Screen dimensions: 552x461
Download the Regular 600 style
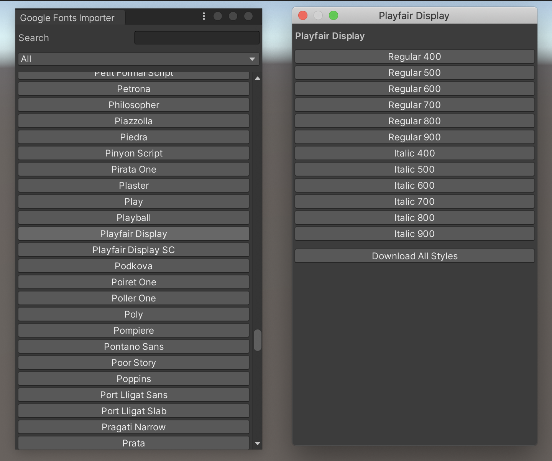[415, 89]
